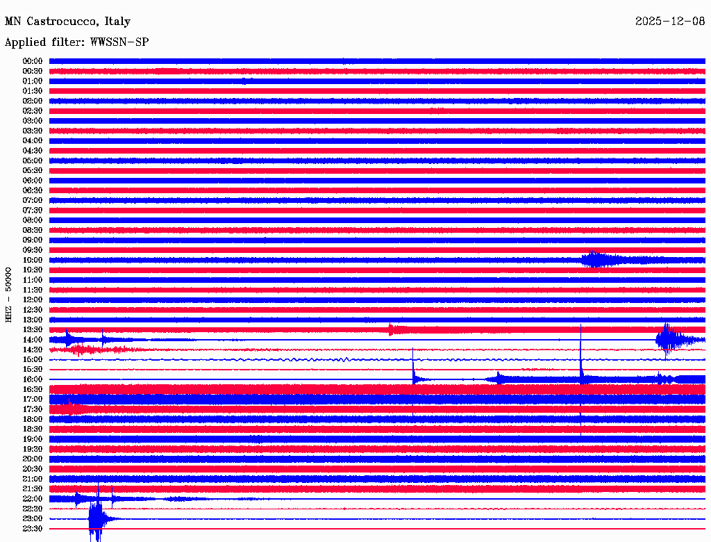Select the 04:00 time label
The height and width of the screenshot is (542, 711).
pos(33,141)
